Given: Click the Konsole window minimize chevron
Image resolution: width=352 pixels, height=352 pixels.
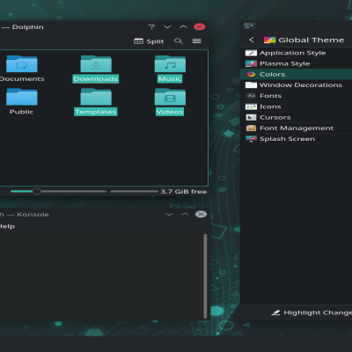Looking at the screenshot, I should tap(169, 215).
